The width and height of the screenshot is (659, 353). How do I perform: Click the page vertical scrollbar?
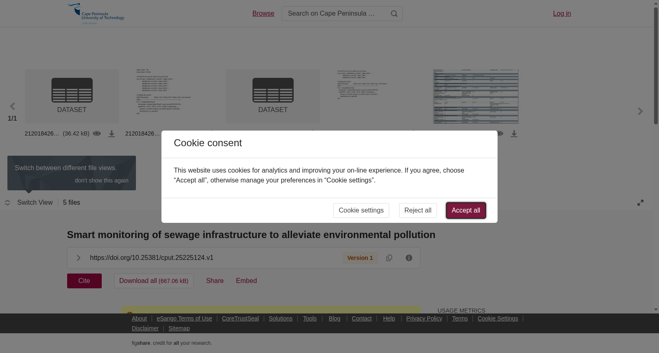pos(656,66)
